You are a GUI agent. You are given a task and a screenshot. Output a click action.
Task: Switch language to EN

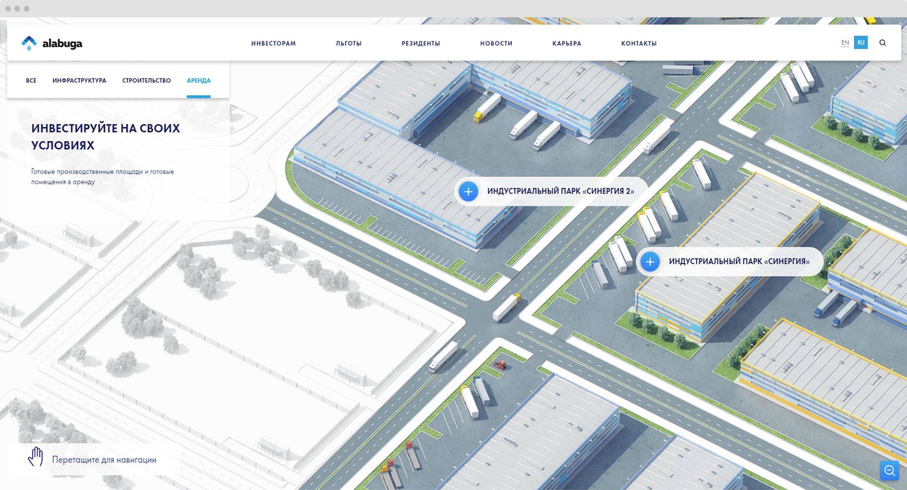[x=845, y=43]
